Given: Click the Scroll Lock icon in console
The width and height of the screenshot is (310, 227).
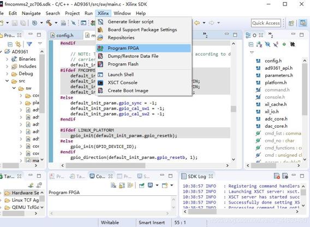Looking at the screenshot, I should coord(122,186).
